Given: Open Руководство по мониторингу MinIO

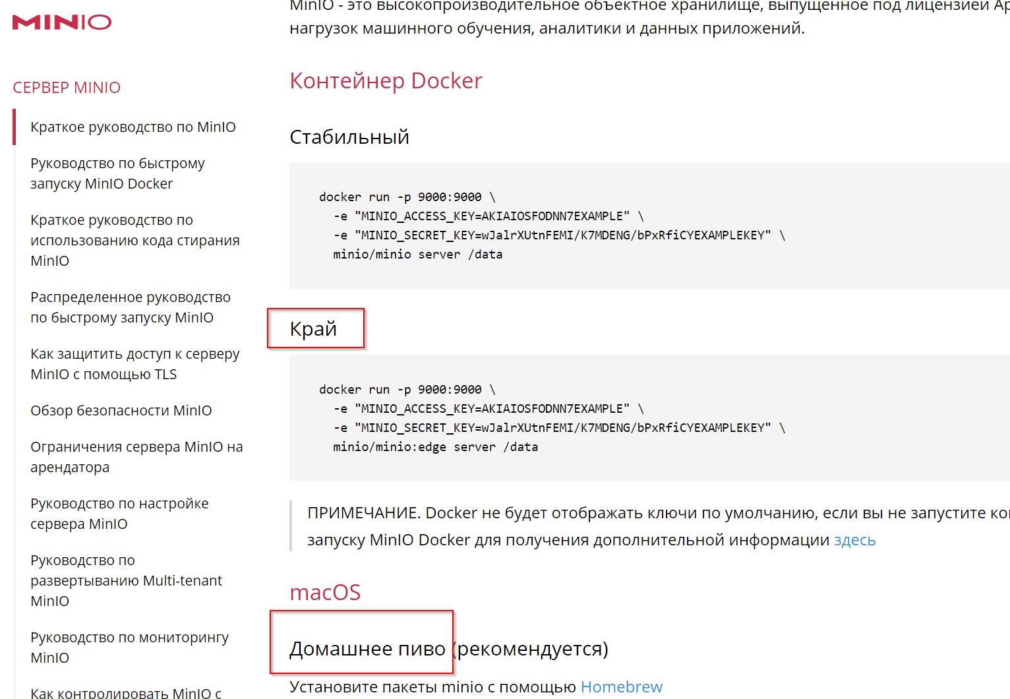Looking at the screenshot, I should [x=130, y=648].
